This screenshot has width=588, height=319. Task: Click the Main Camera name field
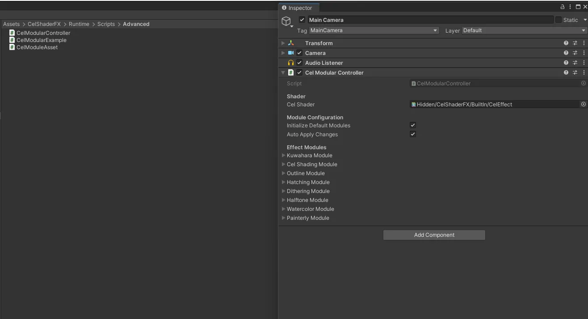pos(430,20)
